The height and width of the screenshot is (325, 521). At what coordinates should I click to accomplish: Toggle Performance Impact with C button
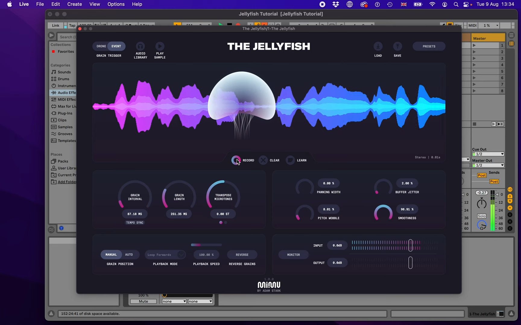pos(510,228)
